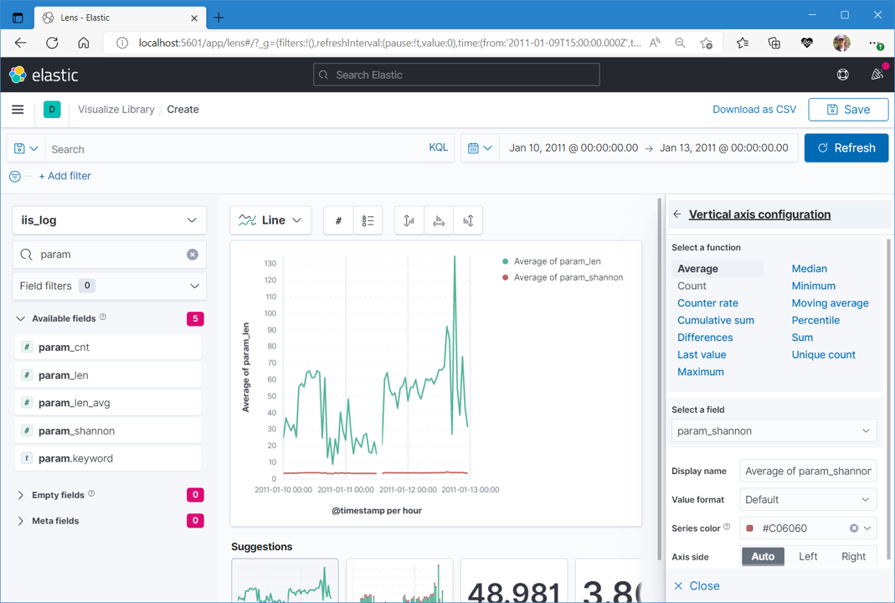The height and width of the screenshot is (603, 895).
Task: Select the Cumulative sum function
Action: coord(716,320)
